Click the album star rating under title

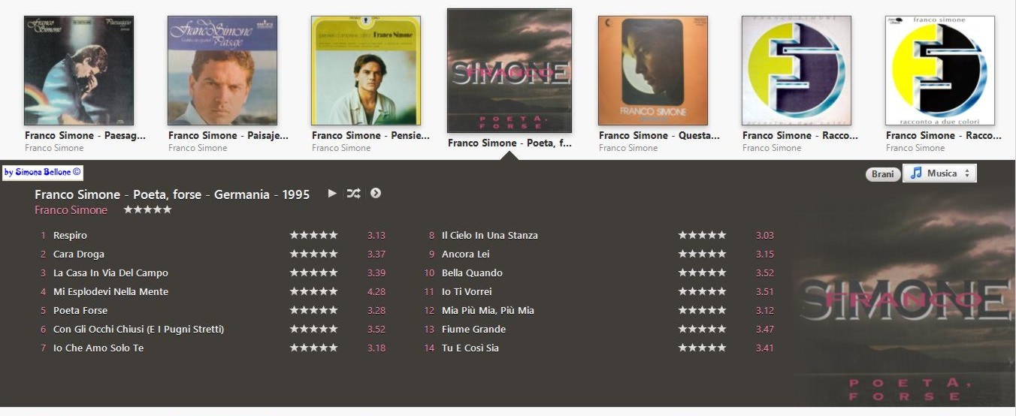click(x=147, y=210)
